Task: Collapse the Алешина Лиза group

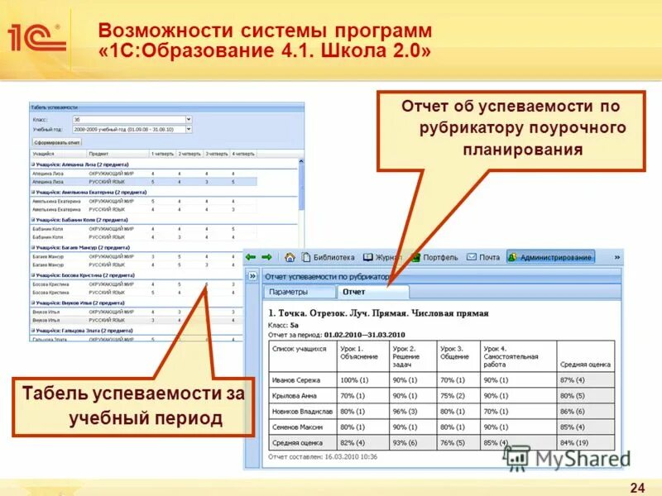Action: pyautogui.click(x=33, y=165)
